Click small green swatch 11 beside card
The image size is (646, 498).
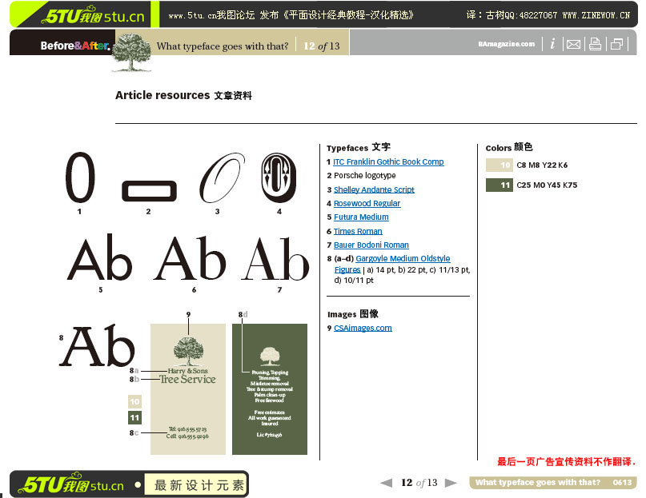point(134,418)
